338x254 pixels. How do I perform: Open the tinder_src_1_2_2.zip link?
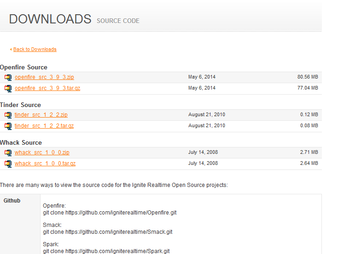(41, 115)
